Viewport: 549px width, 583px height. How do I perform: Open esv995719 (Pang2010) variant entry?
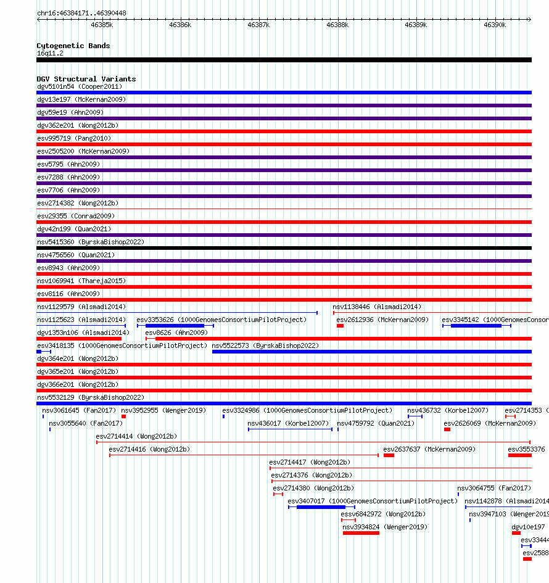point(74,138)
